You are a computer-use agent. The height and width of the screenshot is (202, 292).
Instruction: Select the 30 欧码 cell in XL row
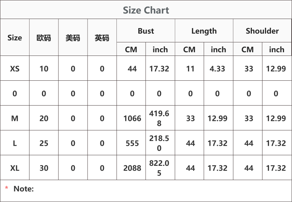44,168
